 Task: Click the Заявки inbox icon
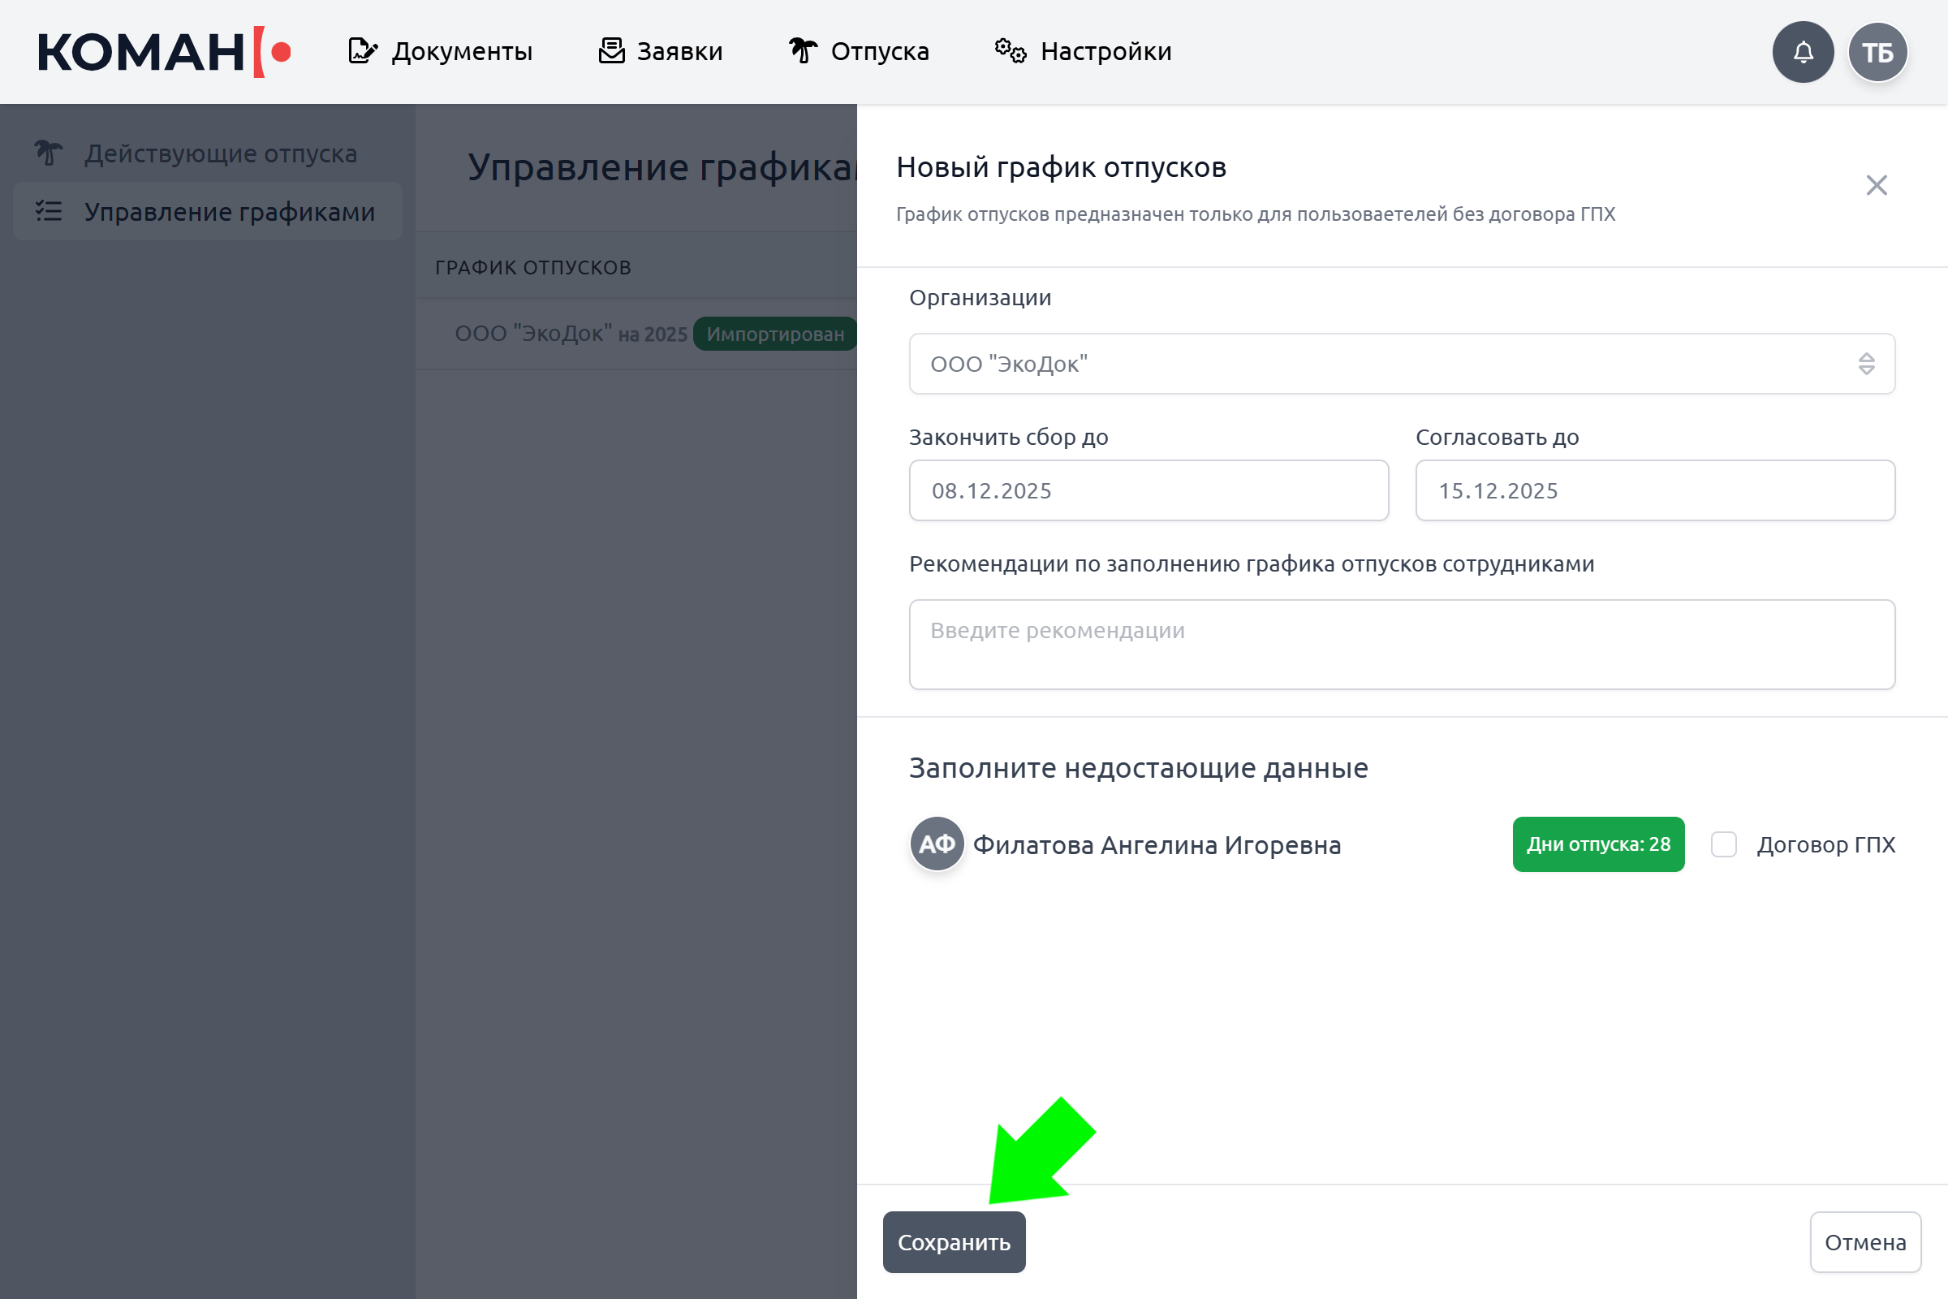click(611, 51)
